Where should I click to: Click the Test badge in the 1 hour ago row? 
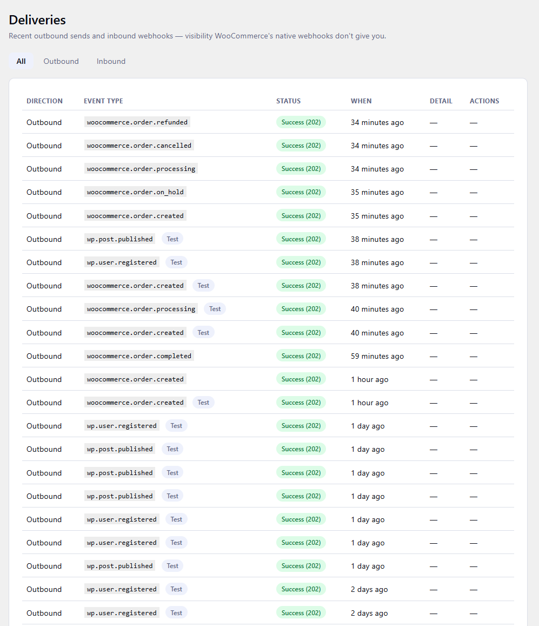(x=203, y=403)
